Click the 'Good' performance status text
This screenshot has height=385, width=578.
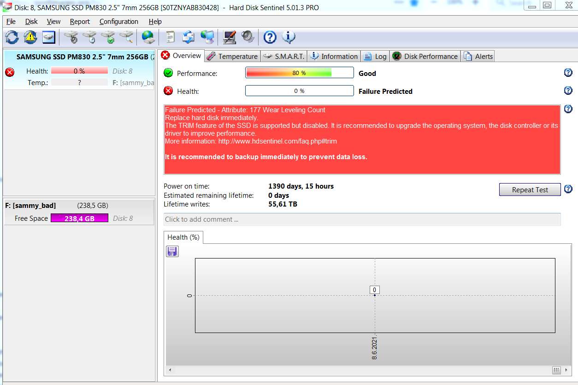click(367, 73)
